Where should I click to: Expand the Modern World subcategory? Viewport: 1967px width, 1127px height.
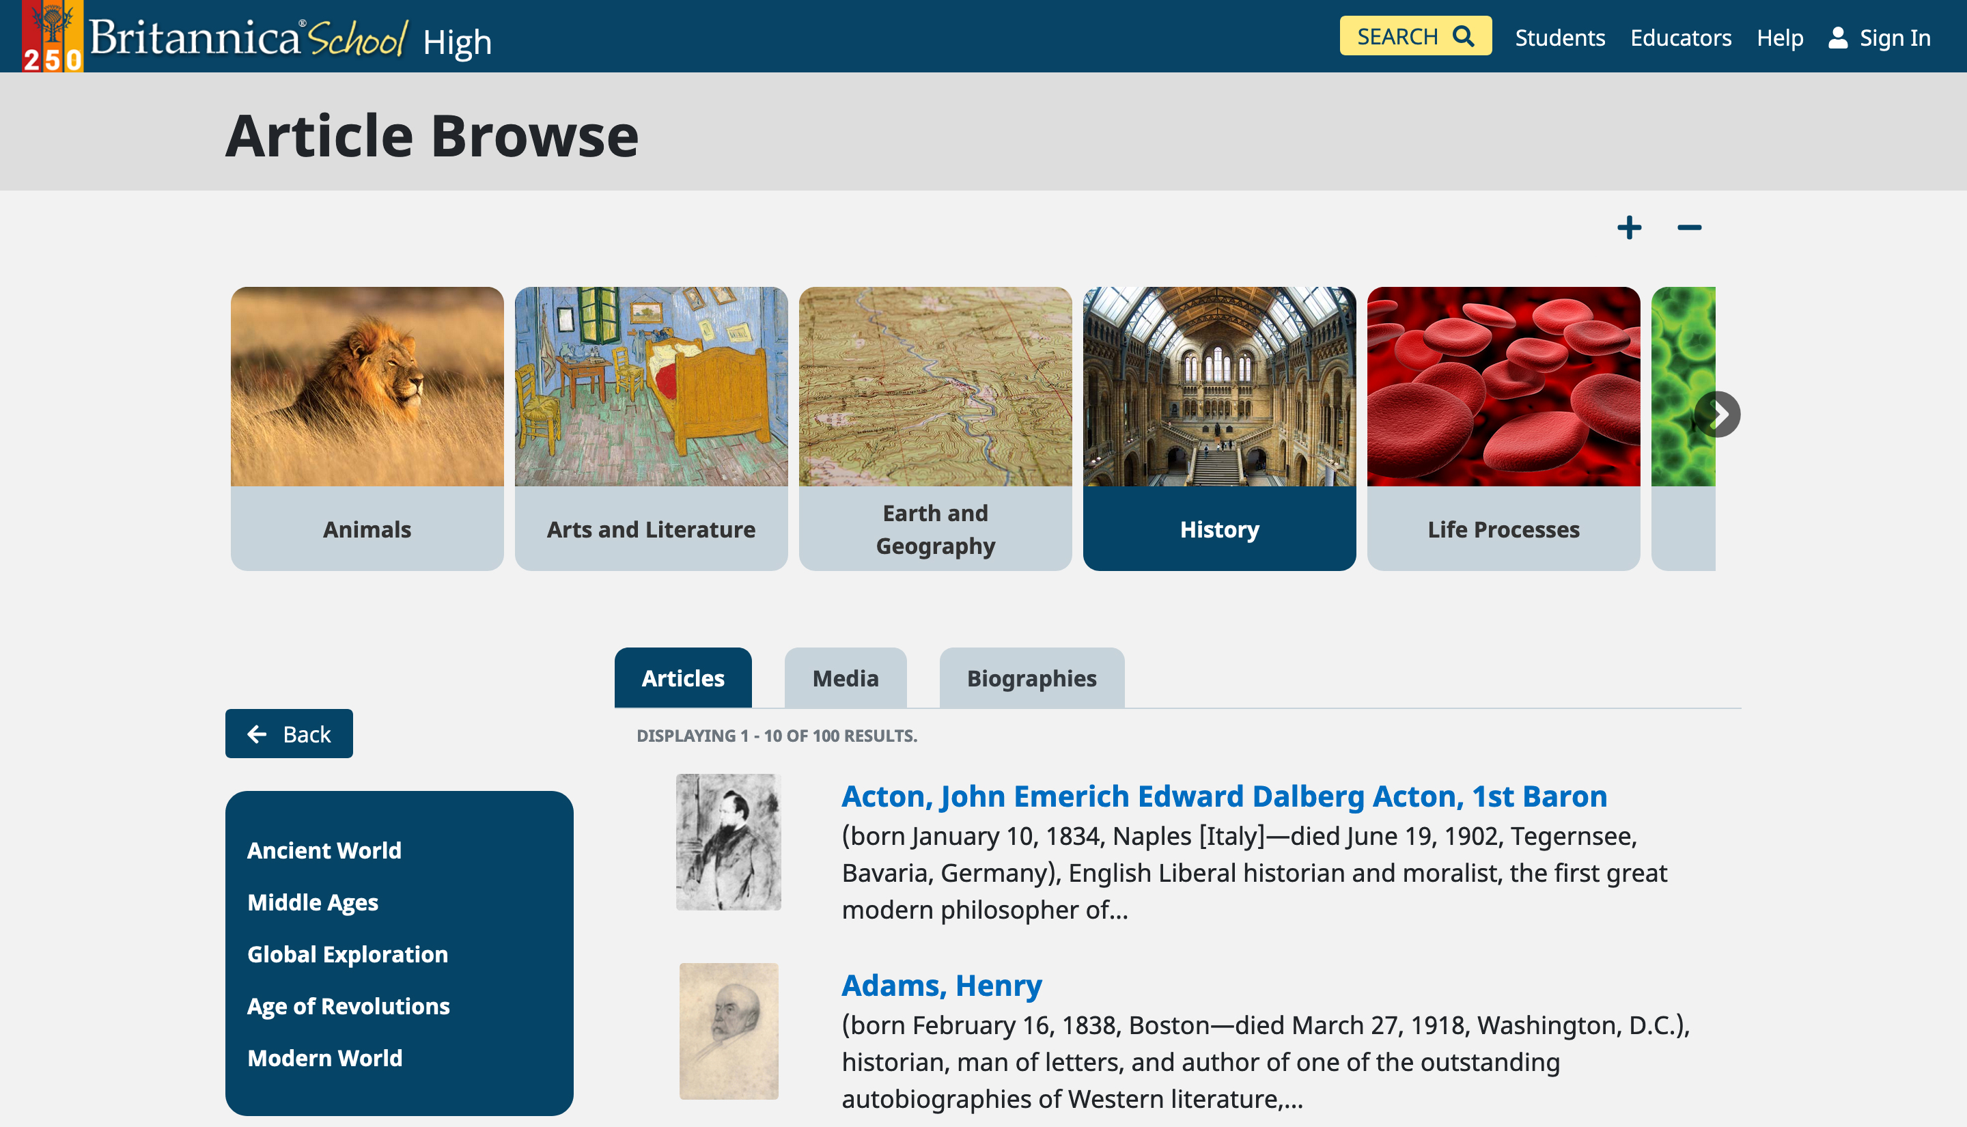324,1057
